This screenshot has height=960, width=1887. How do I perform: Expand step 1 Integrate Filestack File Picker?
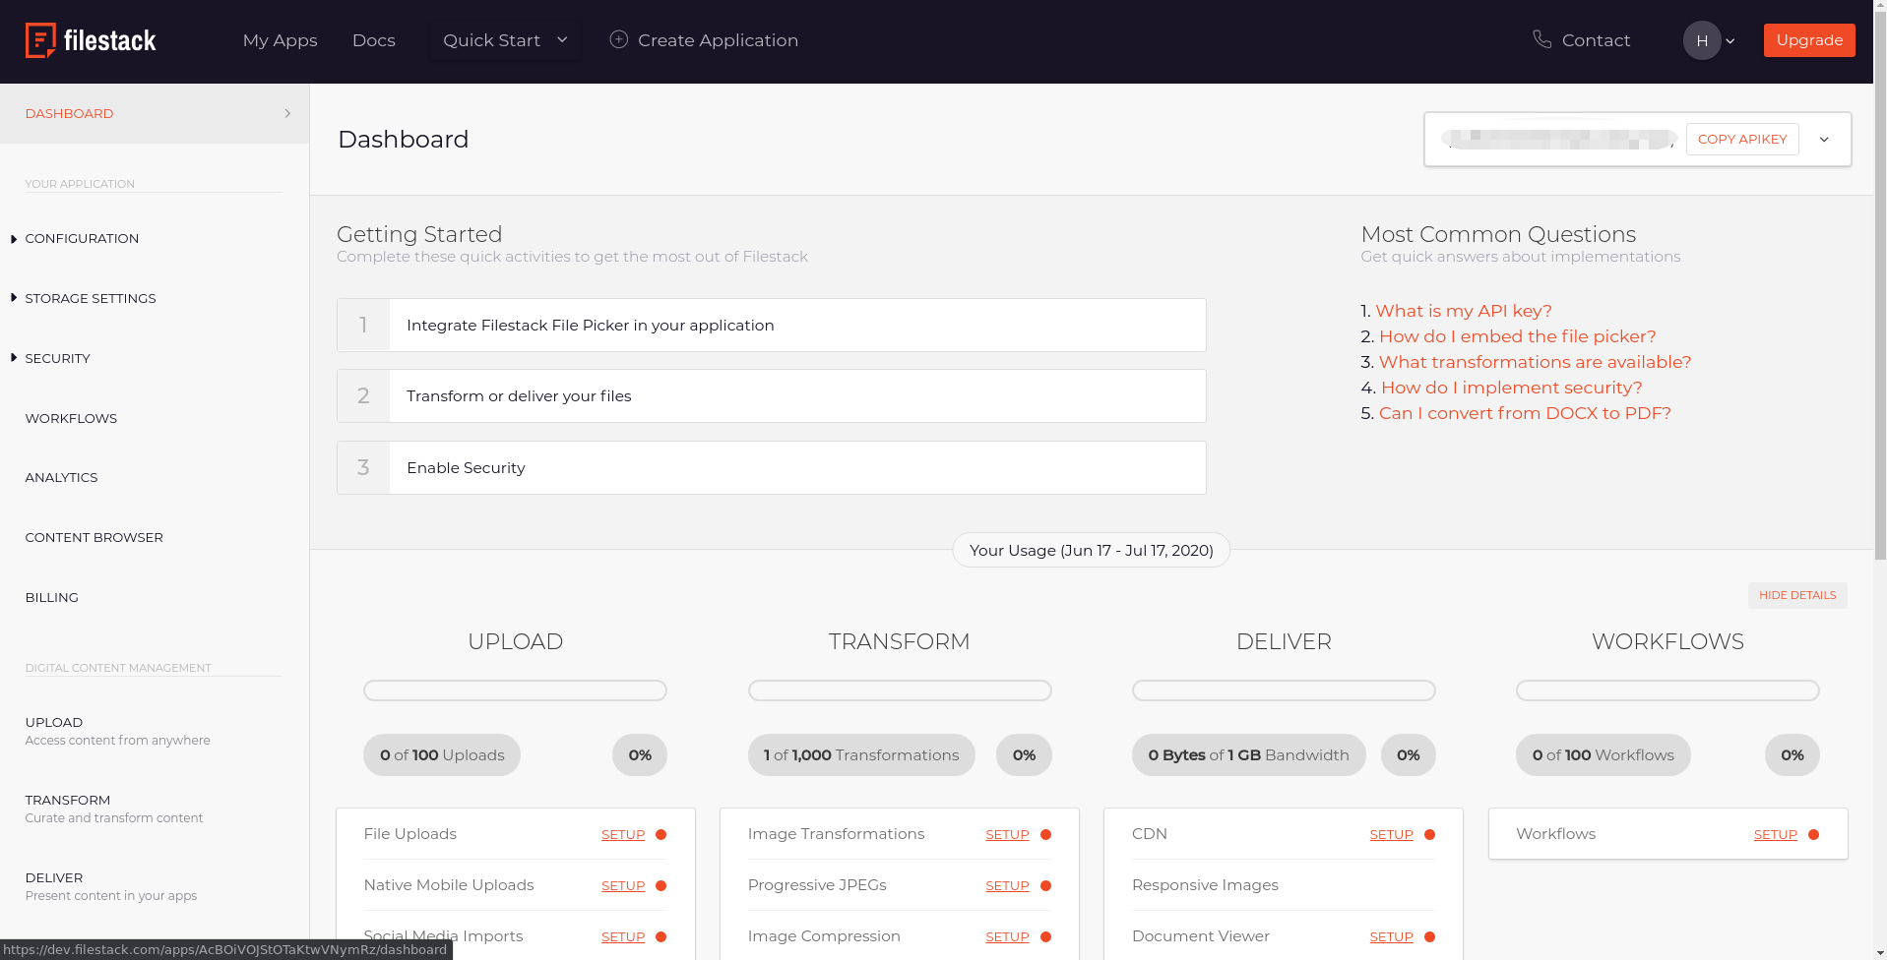click(x=772, y=326)
